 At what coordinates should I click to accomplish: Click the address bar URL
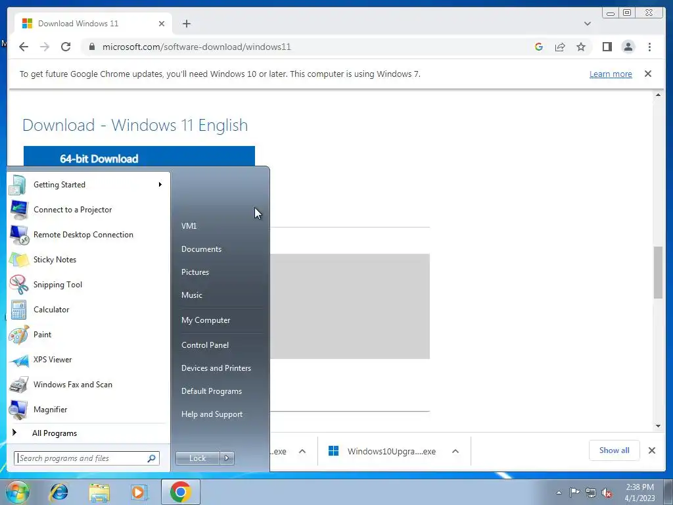pos(197,47)
